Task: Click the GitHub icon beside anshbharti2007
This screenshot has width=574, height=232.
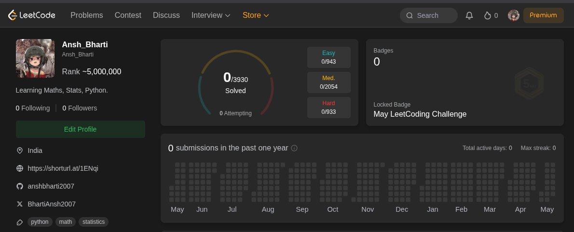Action: (20, 186)
